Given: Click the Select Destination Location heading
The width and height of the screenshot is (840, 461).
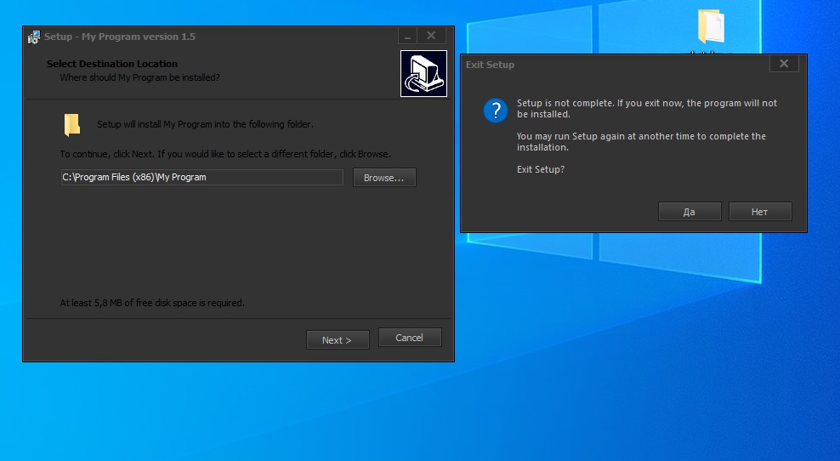Looking at the screenshot, I should [112, 64].
